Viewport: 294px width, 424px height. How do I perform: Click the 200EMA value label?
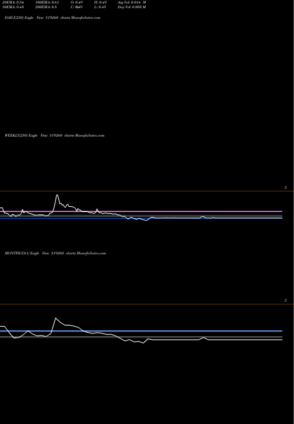click(x=46, y=7)
